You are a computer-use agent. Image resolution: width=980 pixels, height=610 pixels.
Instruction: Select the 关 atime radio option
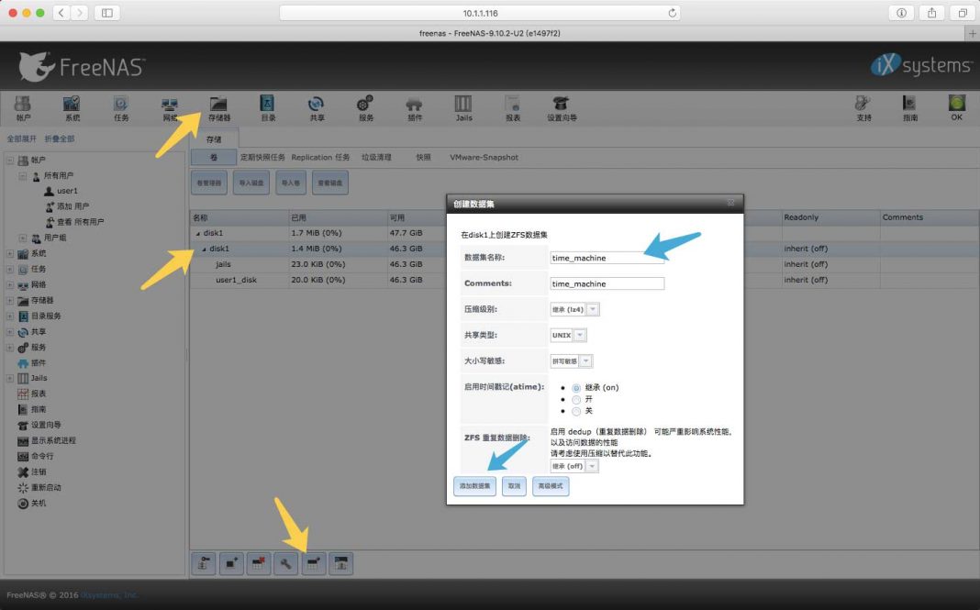(576, 411)
